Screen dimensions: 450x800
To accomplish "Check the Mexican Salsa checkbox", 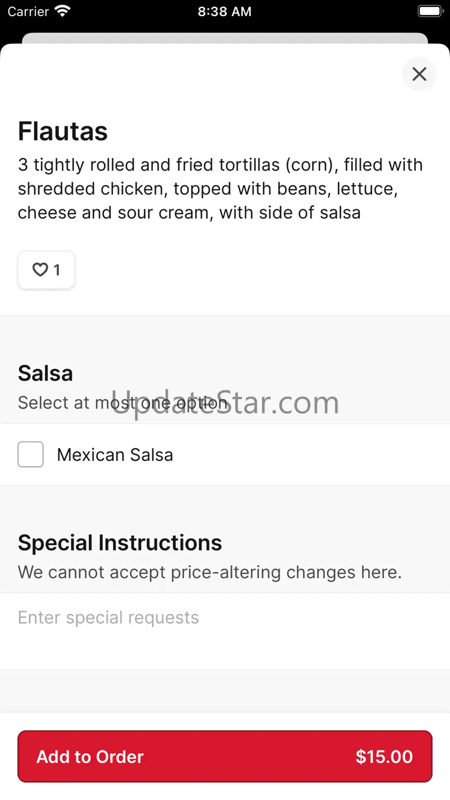I will [x=31, y=455].
